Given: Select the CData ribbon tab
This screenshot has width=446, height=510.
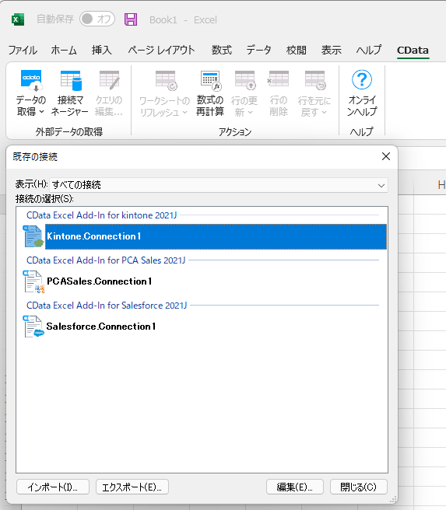Looking at the screenshot, I should pyautogui.click(x=413, y=50).
